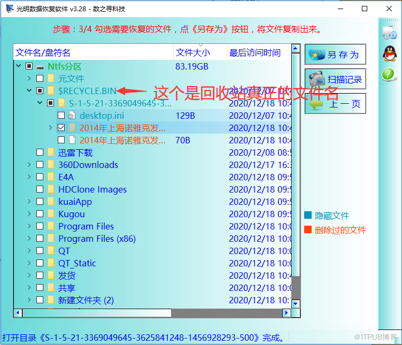Open the green help question mark icon
Viewport: 402px width, 345px height.
(x=389, y=74)
